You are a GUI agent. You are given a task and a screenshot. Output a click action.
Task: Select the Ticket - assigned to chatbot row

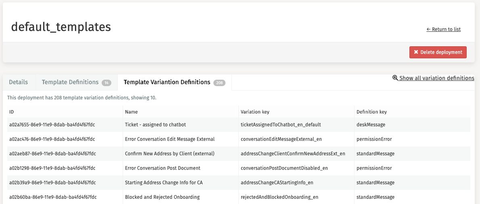point(155,125)
